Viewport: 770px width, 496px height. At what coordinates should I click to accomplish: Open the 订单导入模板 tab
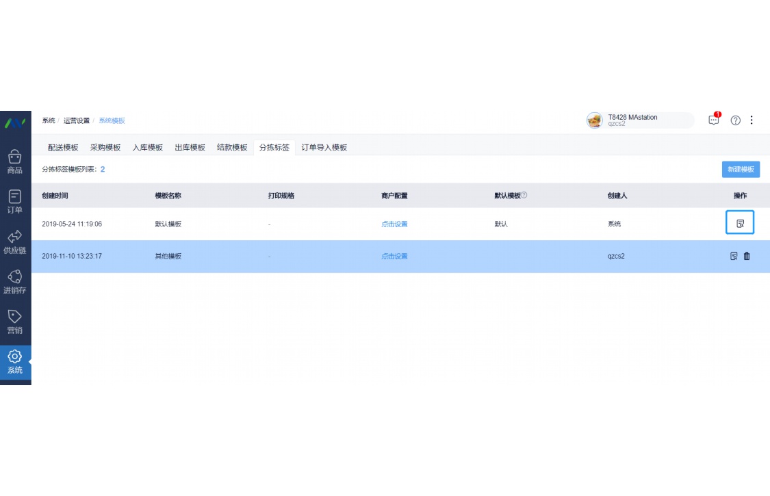point(324,147)
